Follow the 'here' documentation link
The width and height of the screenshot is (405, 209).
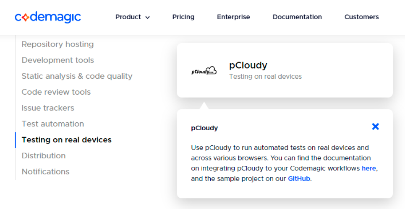point(369,168)
